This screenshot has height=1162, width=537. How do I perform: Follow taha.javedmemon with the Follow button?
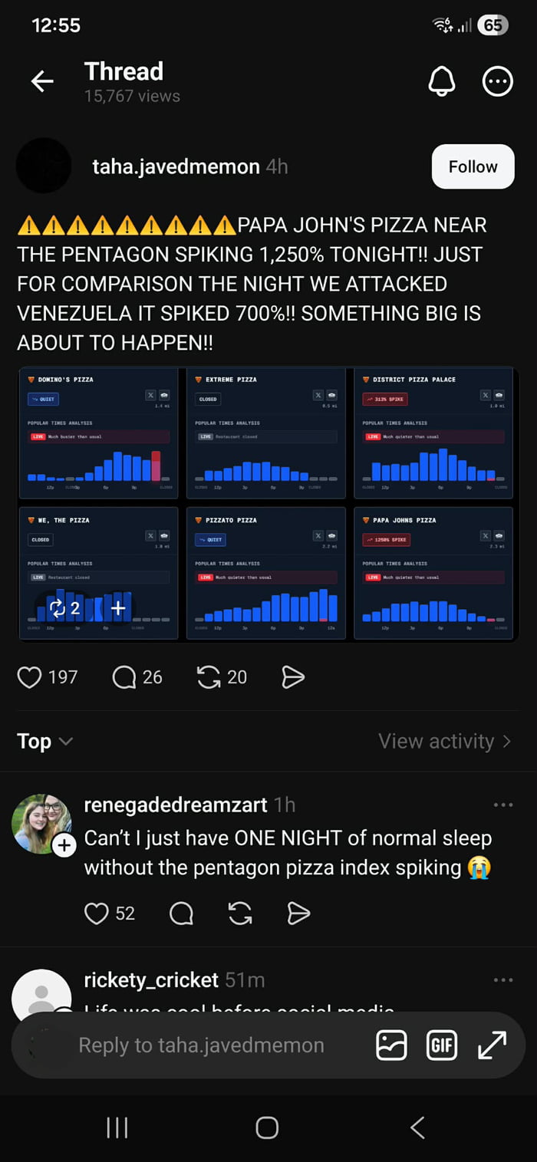tap(473, 166)
